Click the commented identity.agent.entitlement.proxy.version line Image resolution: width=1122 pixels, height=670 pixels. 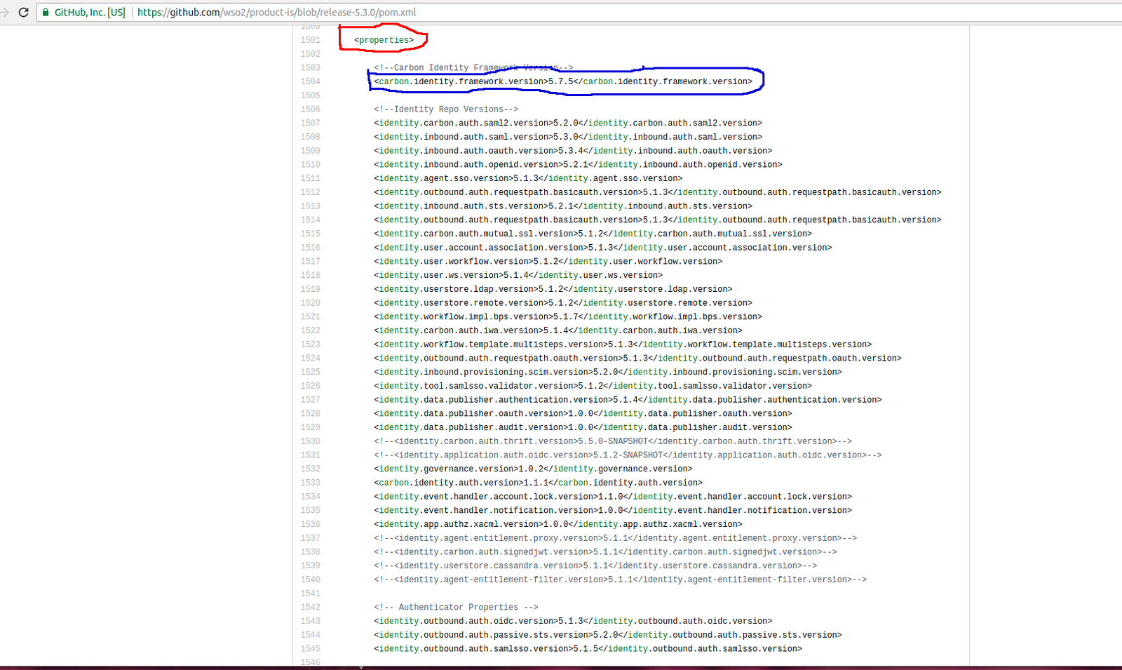616,539
